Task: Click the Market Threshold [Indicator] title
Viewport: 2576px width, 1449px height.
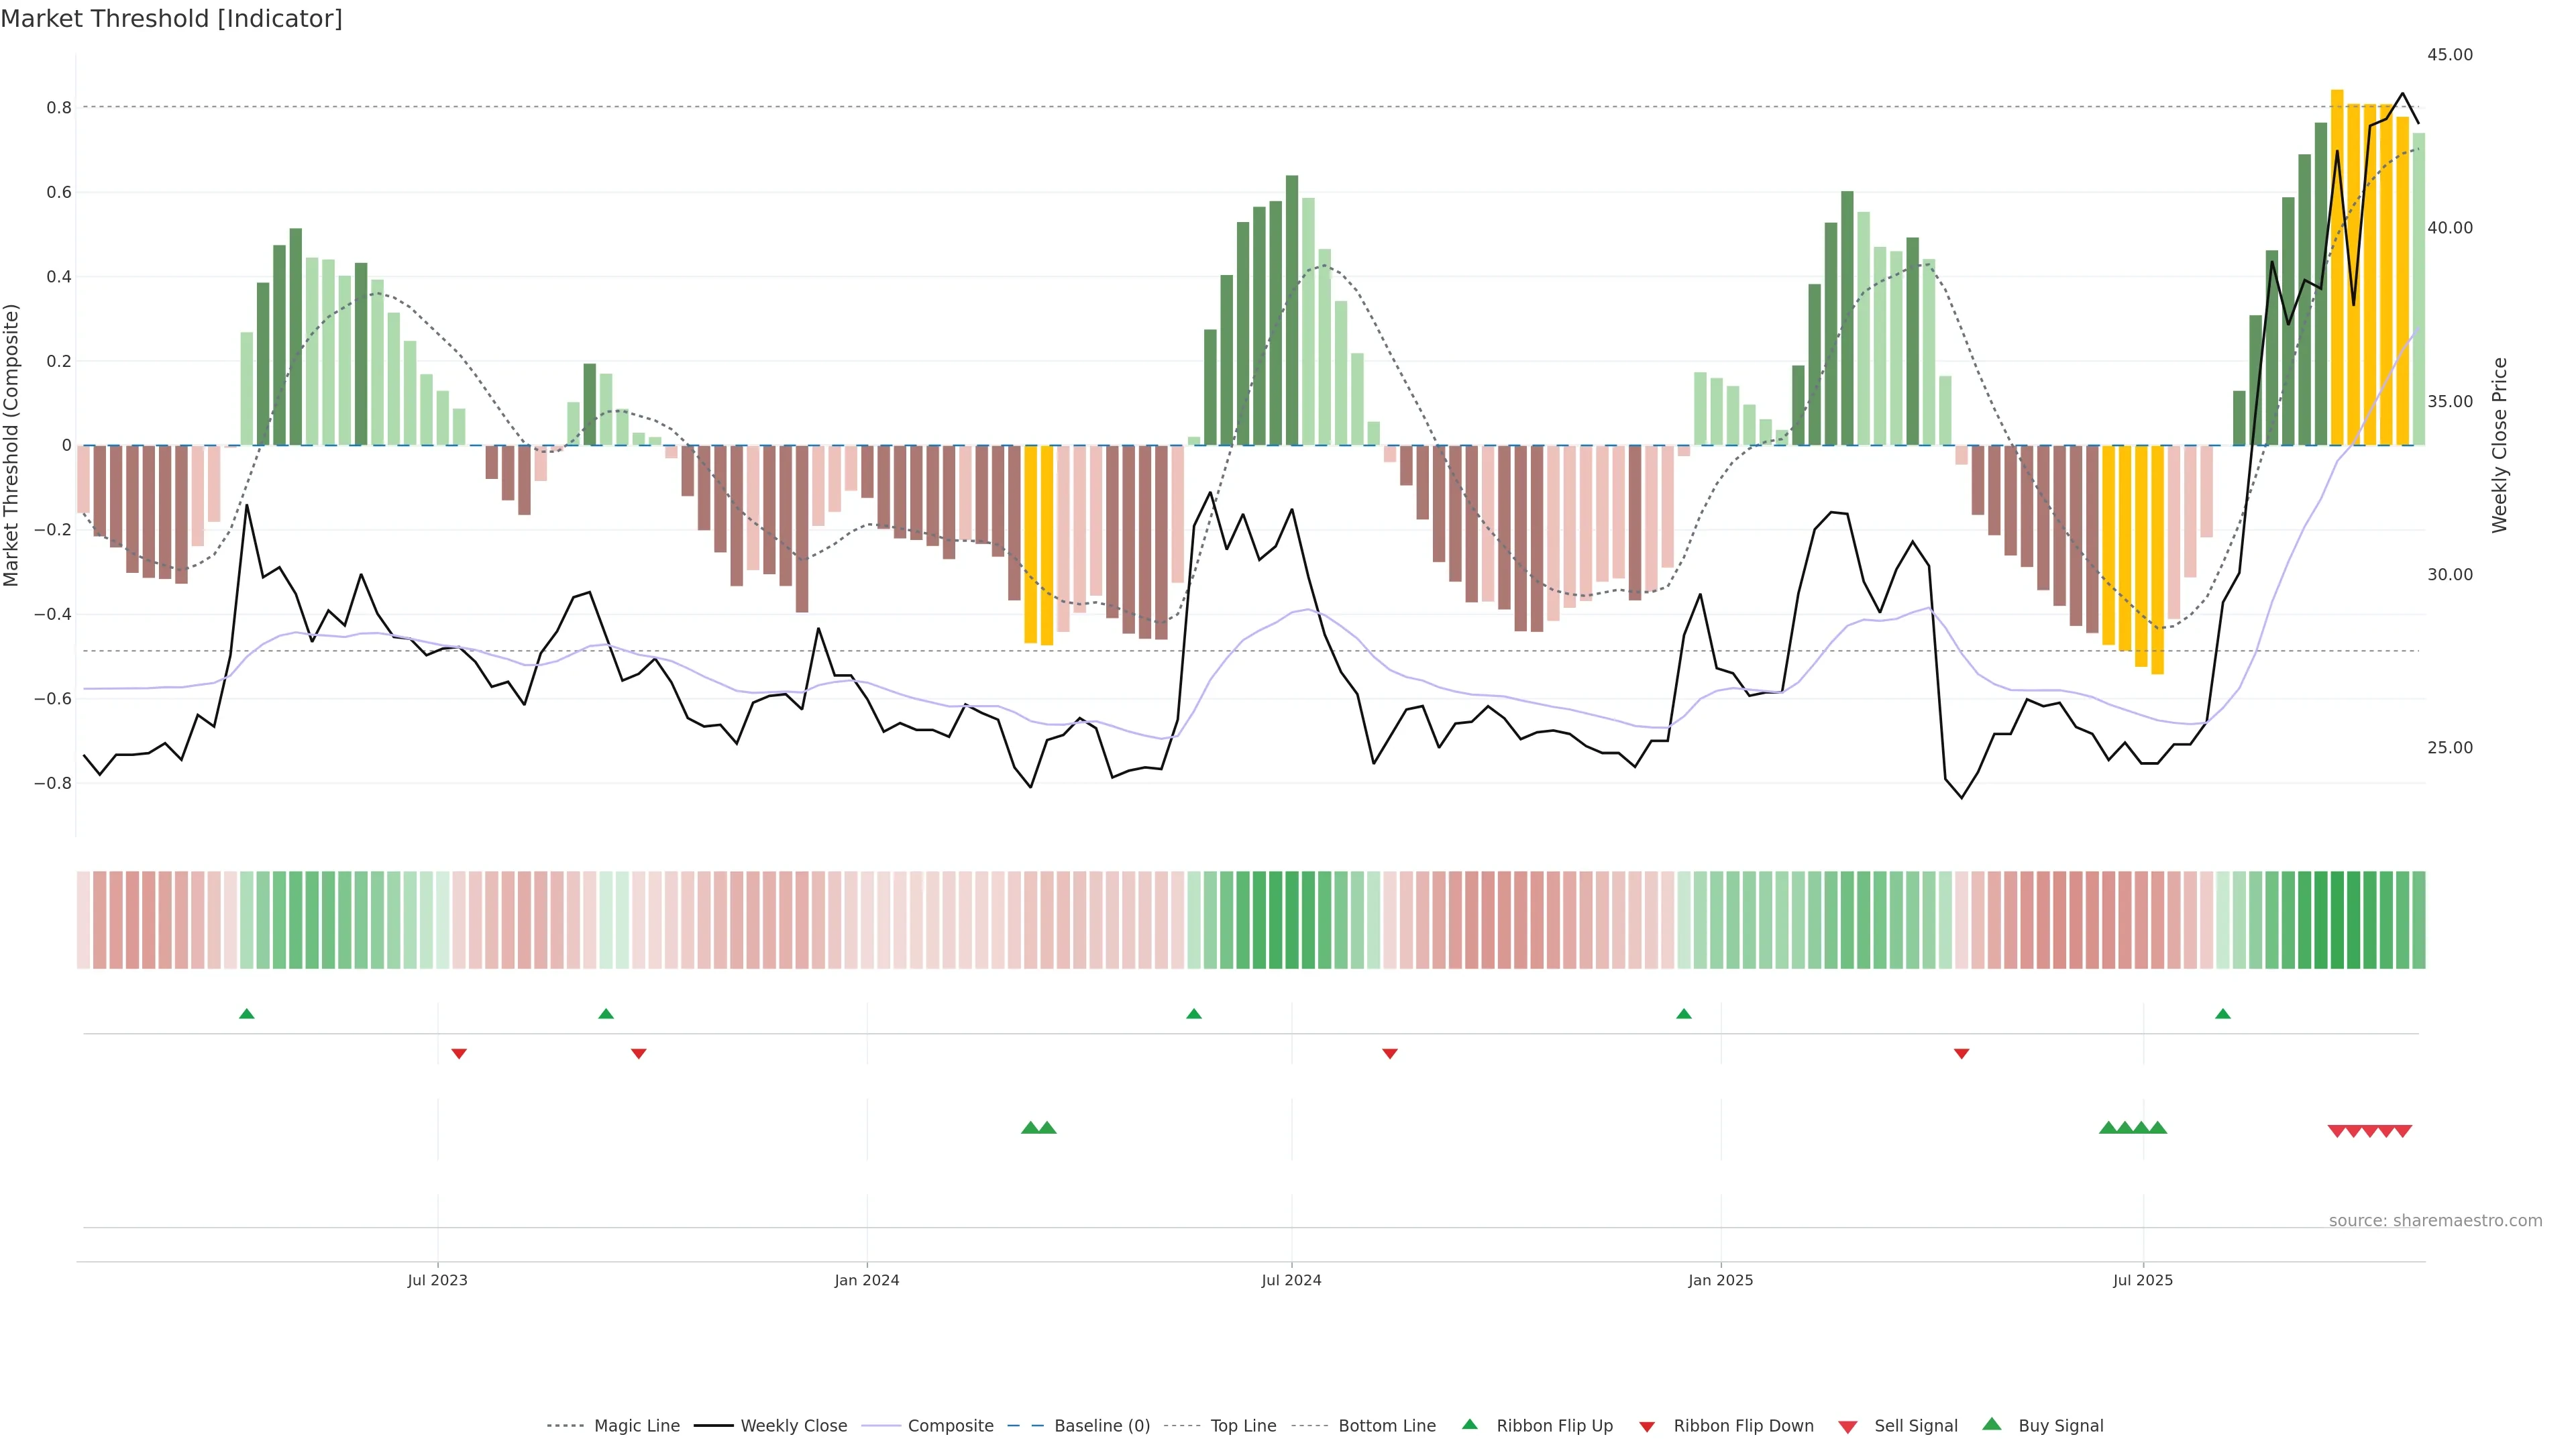Action: (171, 19)
